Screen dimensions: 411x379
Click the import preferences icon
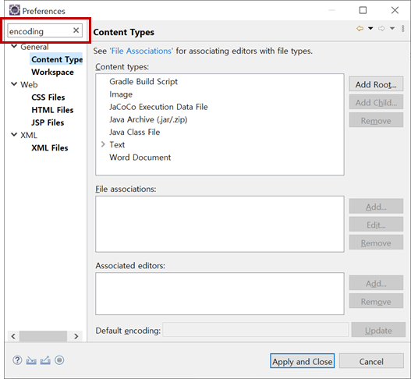(x=31, y=360)
